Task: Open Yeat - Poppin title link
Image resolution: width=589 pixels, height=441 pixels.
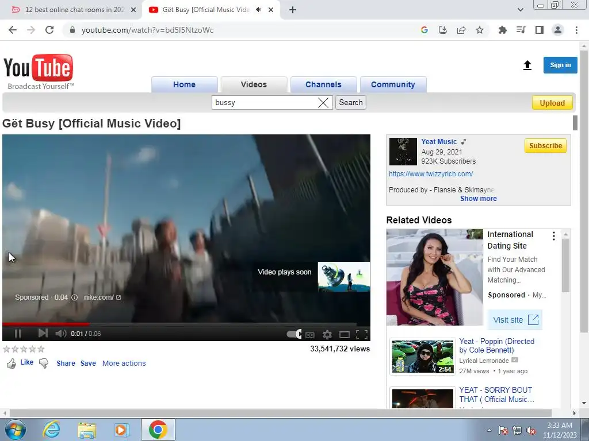Action: tap(496, 346)
